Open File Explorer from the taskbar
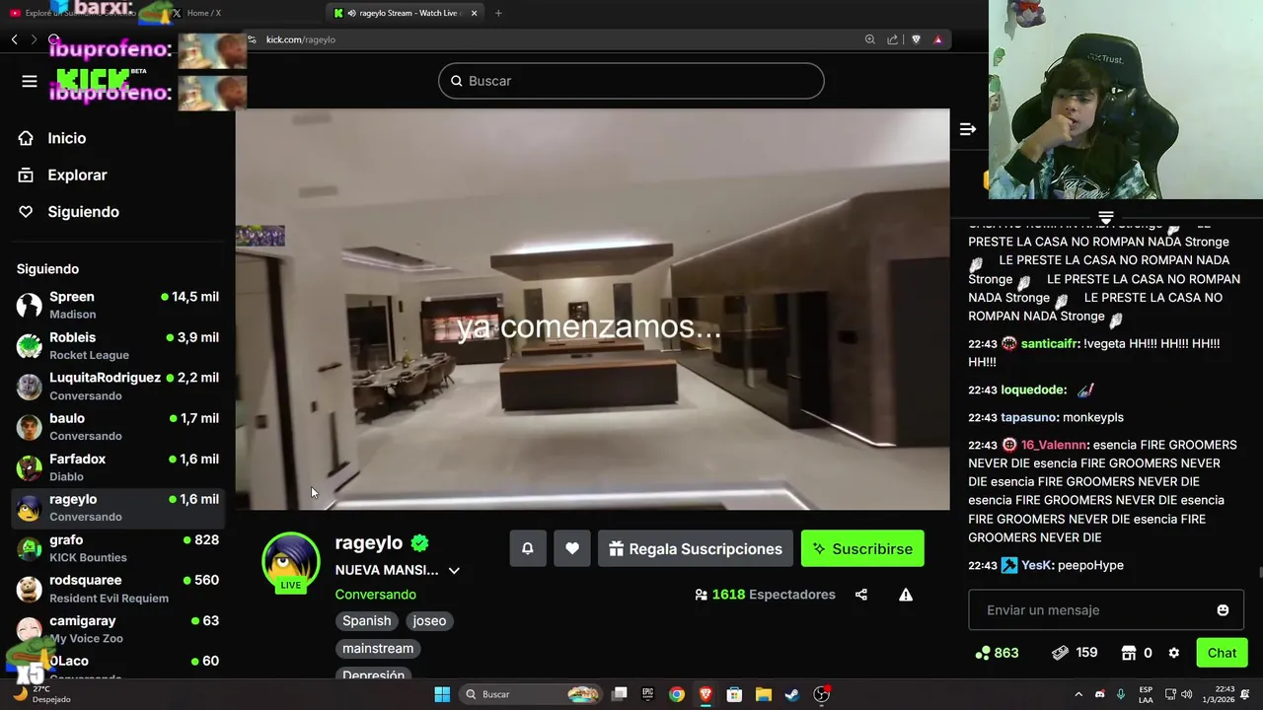Image resolution: width=1263 pixels, height=710 pixels. [763, 694]
